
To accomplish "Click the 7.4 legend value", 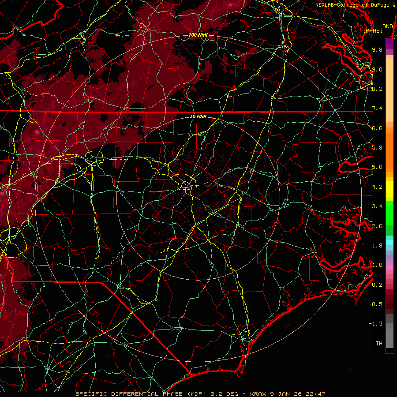I will coord(377,109).
